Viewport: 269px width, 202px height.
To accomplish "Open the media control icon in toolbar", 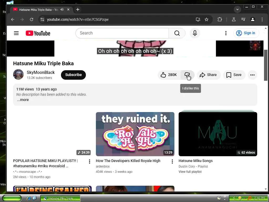I will [x=243, y=19].
